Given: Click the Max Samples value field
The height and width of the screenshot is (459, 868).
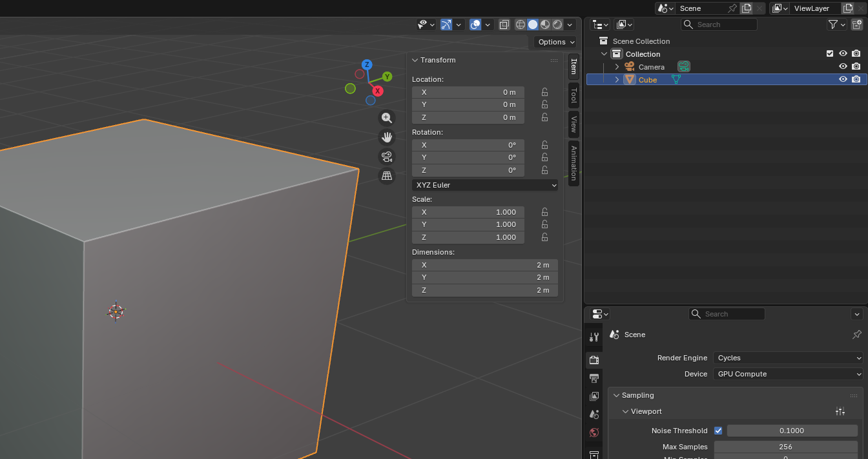Looking at the screenshot, I should [x=785, y=447].
